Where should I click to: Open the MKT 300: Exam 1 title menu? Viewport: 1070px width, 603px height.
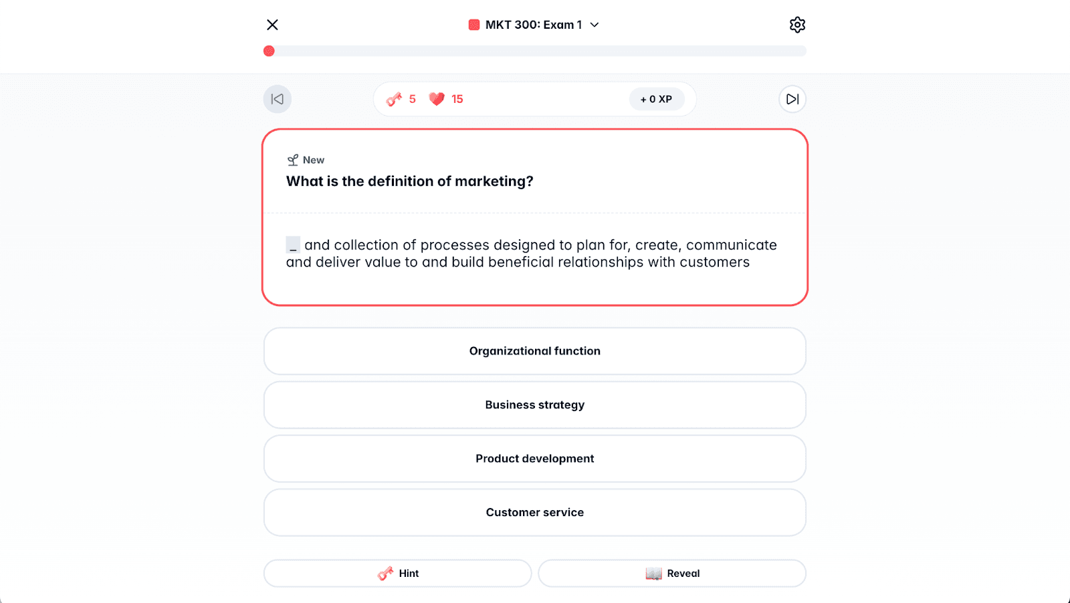tap(533, 25)
